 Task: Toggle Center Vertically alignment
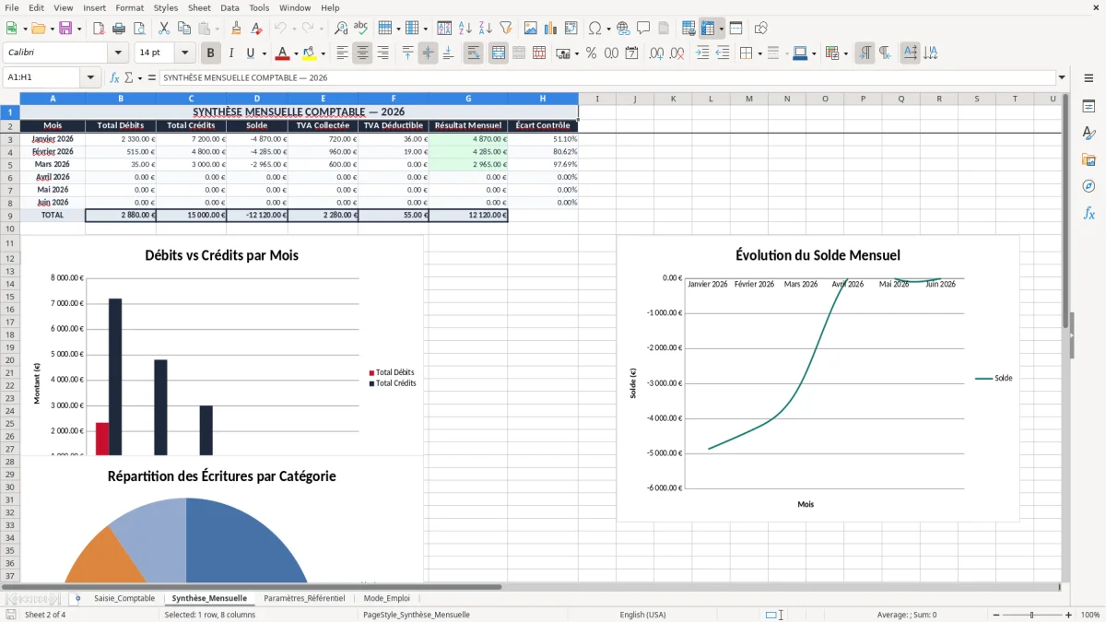[428, 53]
